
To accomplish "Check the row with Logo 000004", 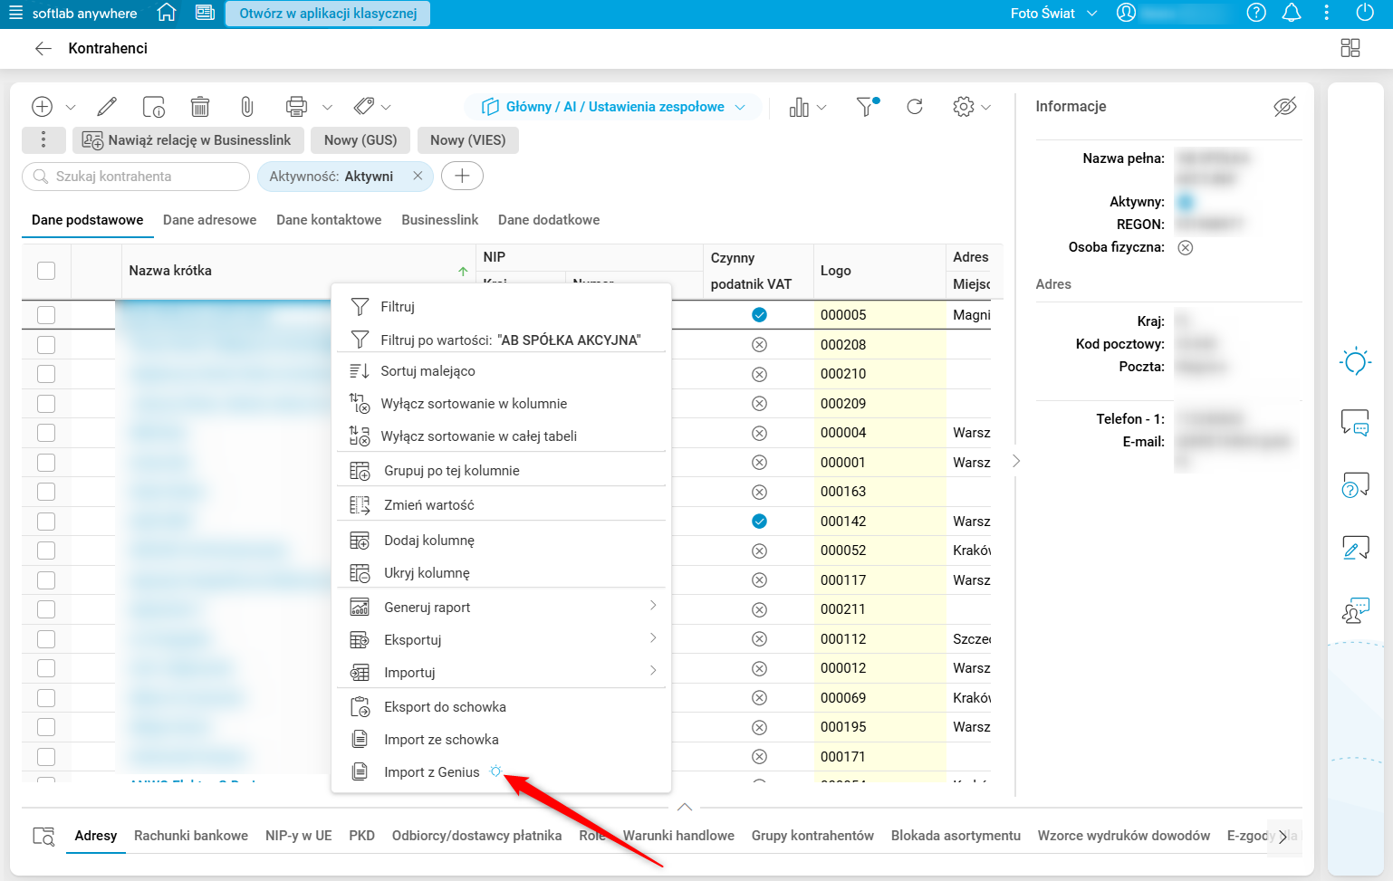I will pyautogui.click(x=46, y=433).
